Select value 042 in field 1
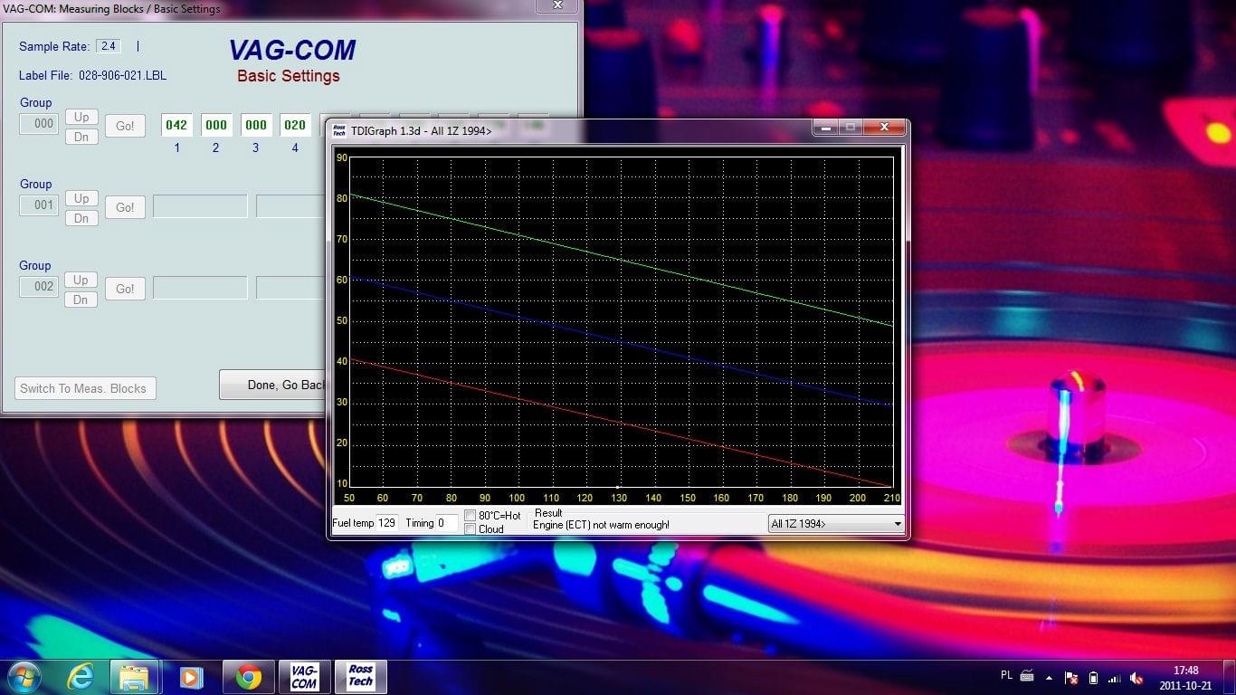 click(176, 126)
